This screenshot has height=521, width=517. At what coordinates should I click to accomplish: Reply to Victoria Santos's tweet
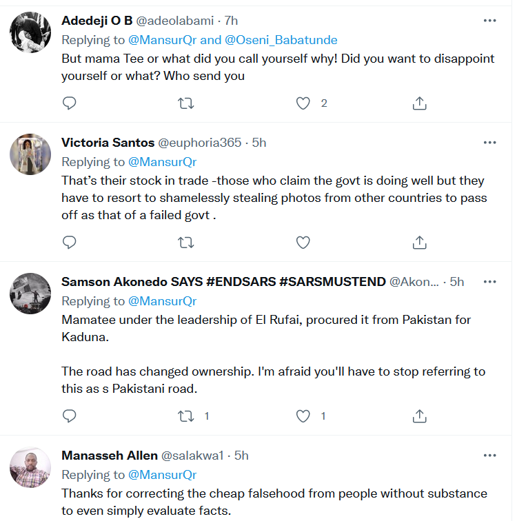coord(69,243)
